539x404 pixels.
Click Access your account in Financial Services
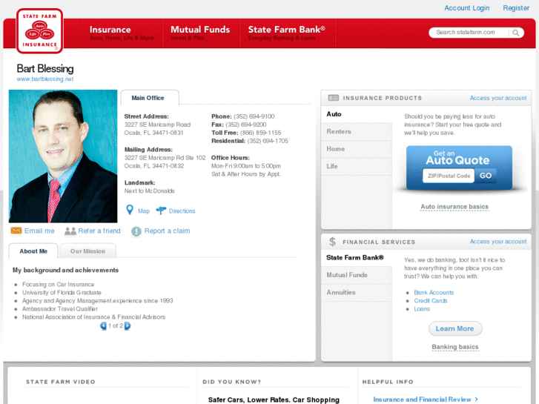[498, 242]
